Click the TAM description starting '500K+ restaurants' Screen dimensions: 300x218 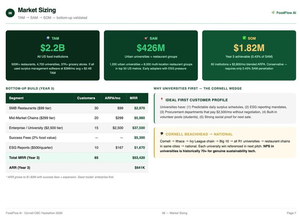pos(52,68)
